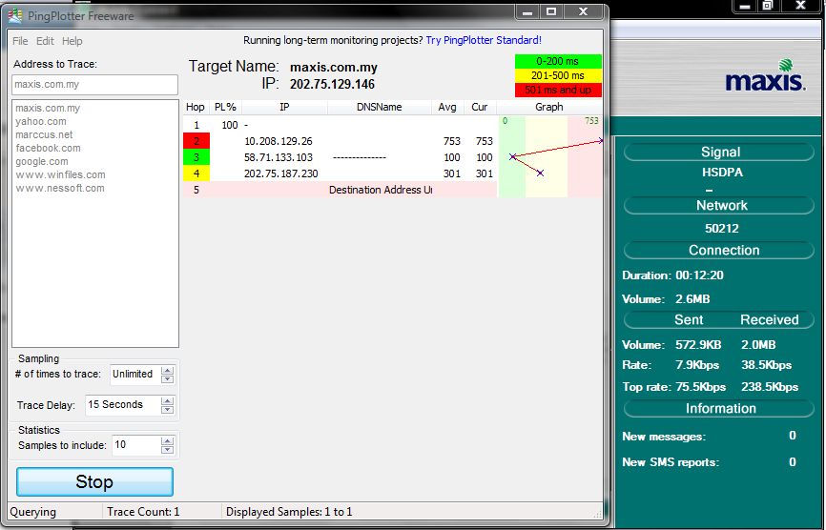Image resolution: width=826 pixels, height=530 pixels.
Task: Select facebook.com in the address list
Action: pyautogui.click(x=48, y=148)
